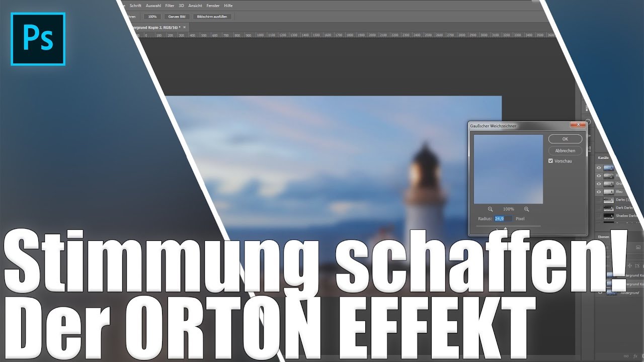Show the Darks (1) channel
Screen dimensions: 644x362
pos(599,200)
